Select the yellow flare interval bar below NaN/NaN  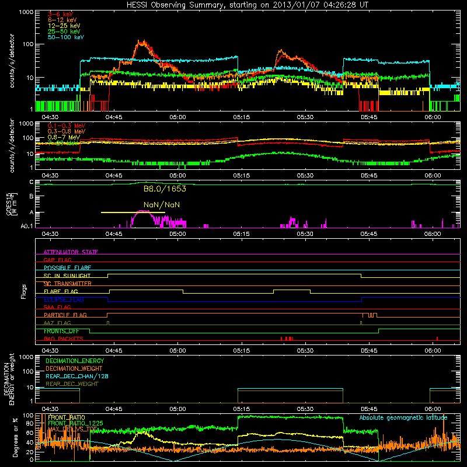133,212
